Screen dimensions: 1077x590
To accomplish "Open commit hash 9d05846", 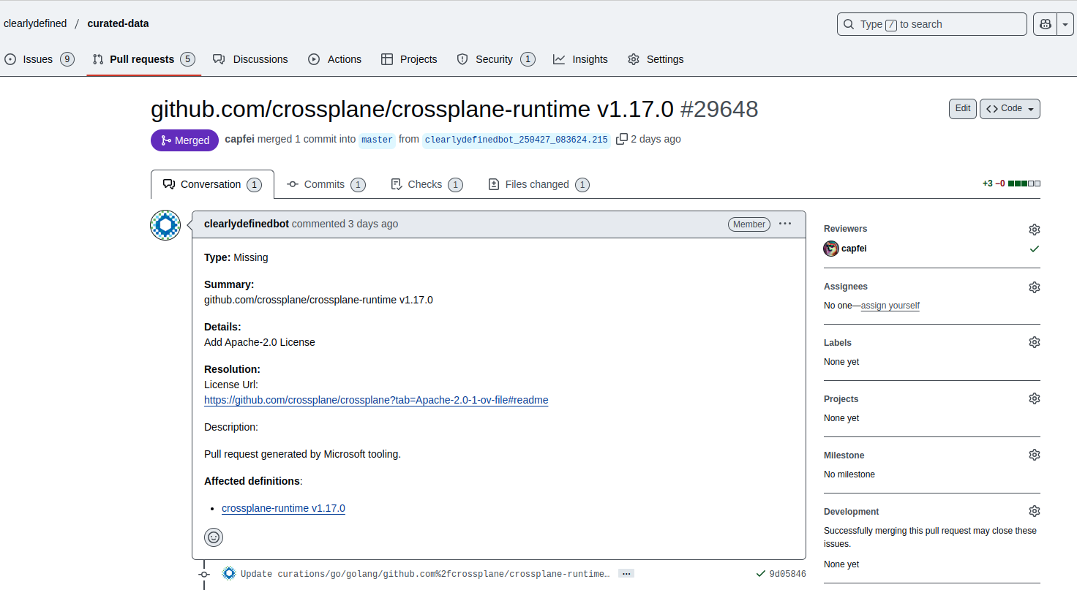I will (787, 574).
